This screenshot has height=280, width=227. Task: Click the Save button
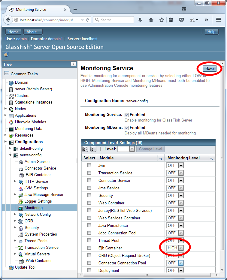point(209,68)
